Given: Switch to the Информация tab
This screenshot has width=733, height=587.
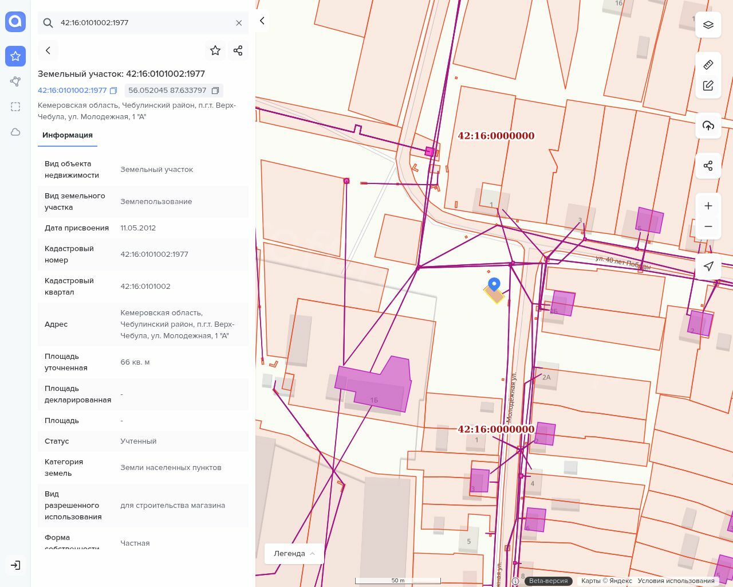Looking at the screenshot, I should [x=68, y=135].
